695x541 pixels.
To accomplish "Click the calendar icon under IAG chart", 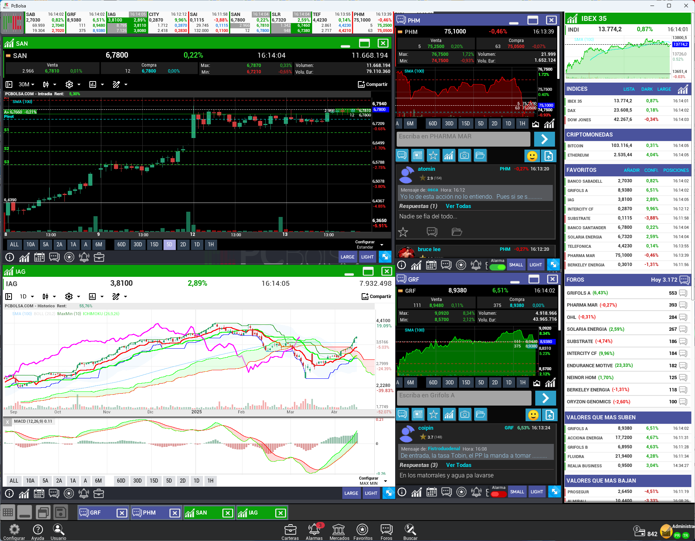I will pos(39,493).
